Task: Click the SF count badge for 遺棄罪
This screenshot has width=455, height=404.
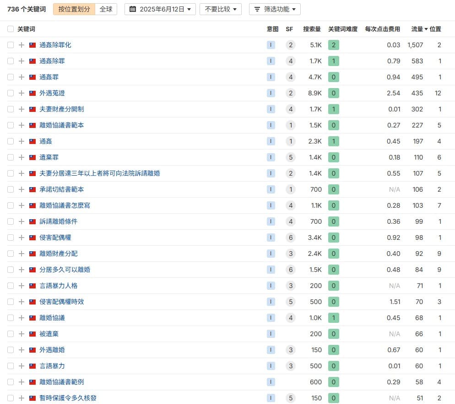Action: click(x=291, y=157)
